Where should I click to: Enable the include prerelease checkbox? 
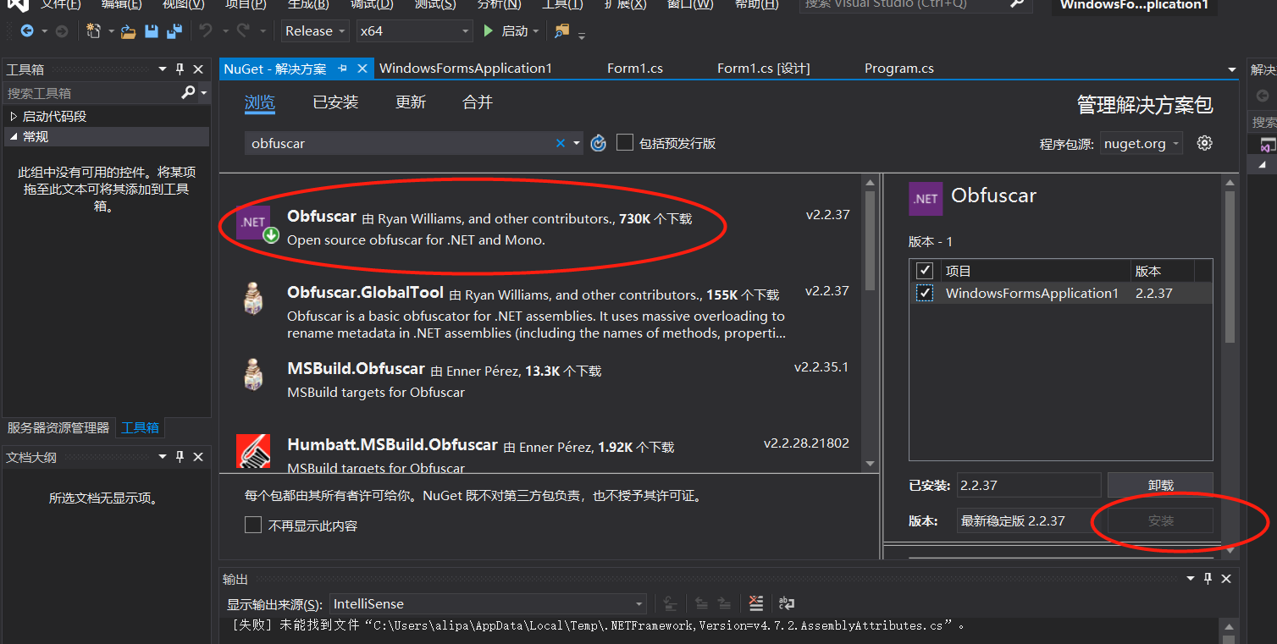[625, 143]
